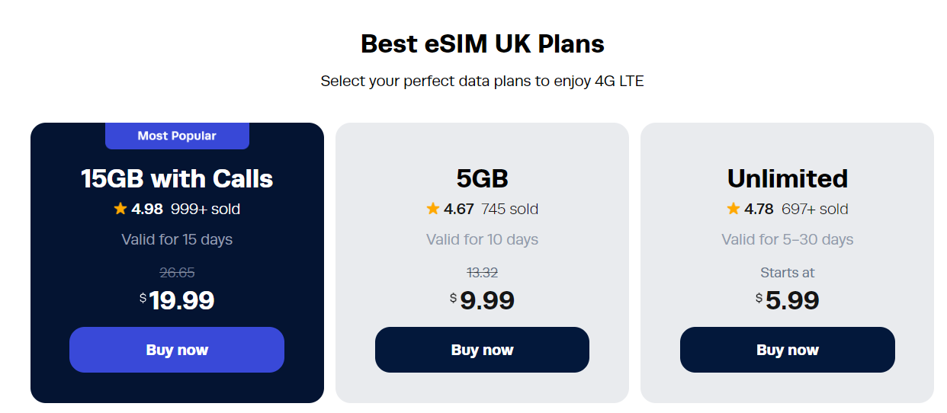Select the Unlimited plan heading
Viewport: 947px width, 413px height.
click(x=787, y=178)
